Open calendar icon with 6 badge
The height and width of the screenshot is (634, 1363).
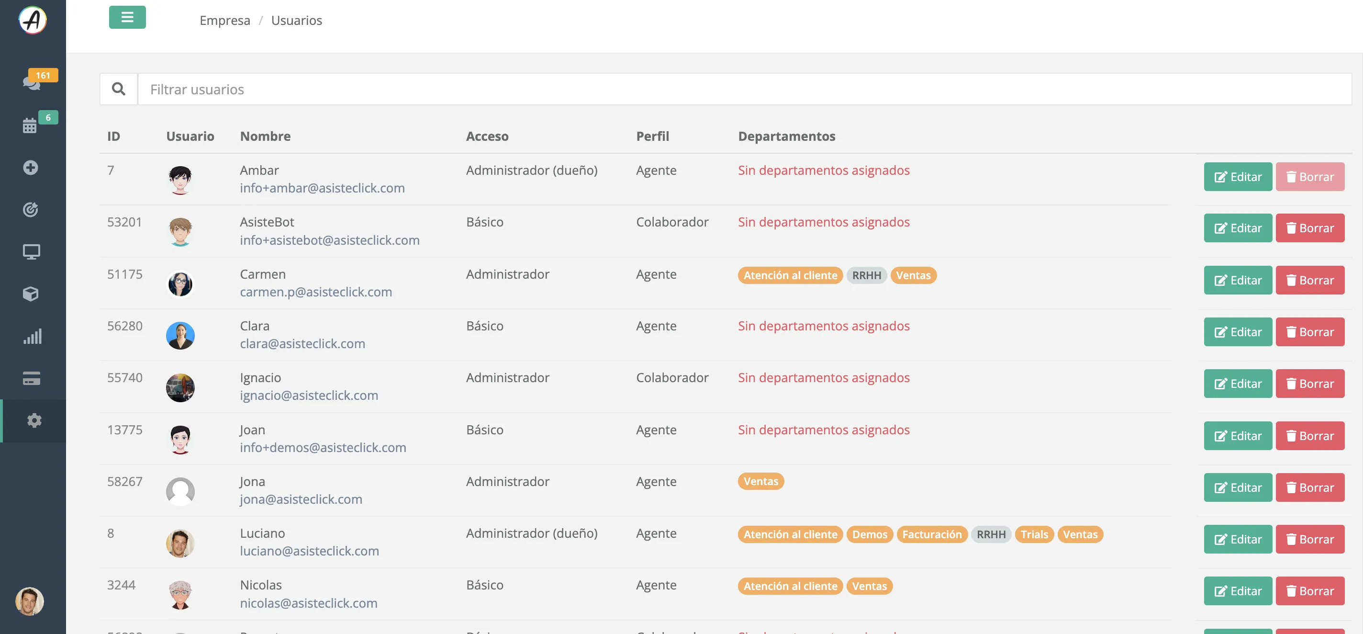pos(30,125)
